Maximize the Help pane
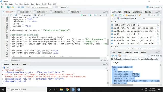 pyautogui.click(x=159, y=52)
